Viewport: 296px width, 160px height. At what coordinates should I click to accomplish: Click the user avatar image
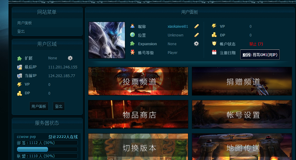107,40
